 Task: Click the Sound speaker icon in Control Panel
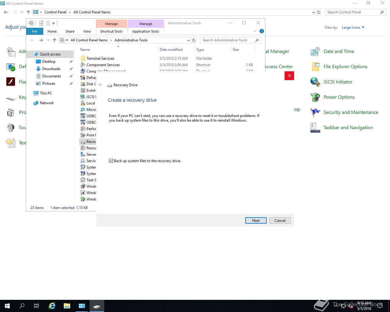click(x=11, y=128)
